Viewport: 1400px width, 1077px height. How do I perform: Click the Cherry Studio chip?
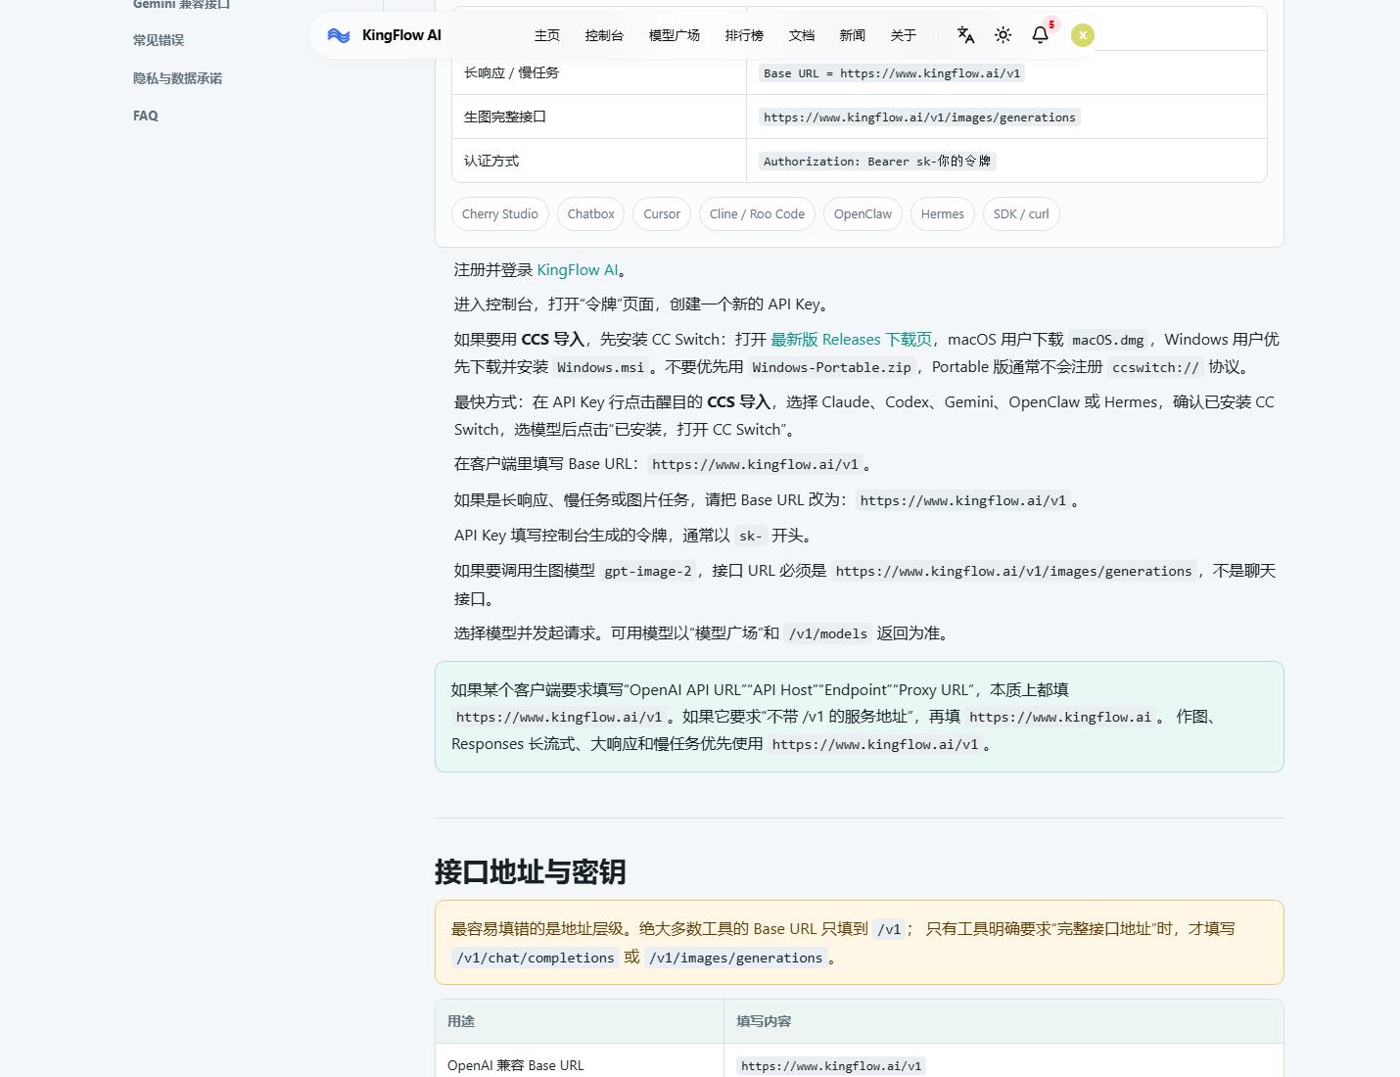tap(499, 214)
